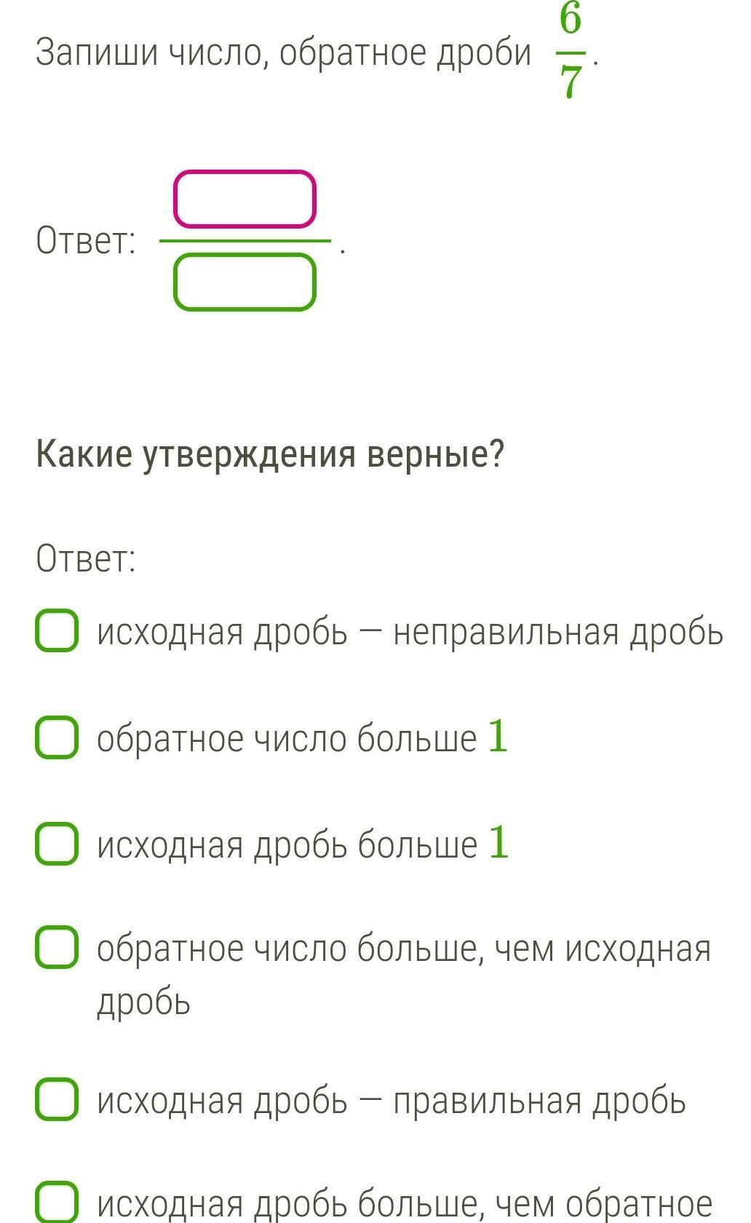Check 'исходная дробь — неправильная дробь' checkbox
751x1223 pixels.
57,630
